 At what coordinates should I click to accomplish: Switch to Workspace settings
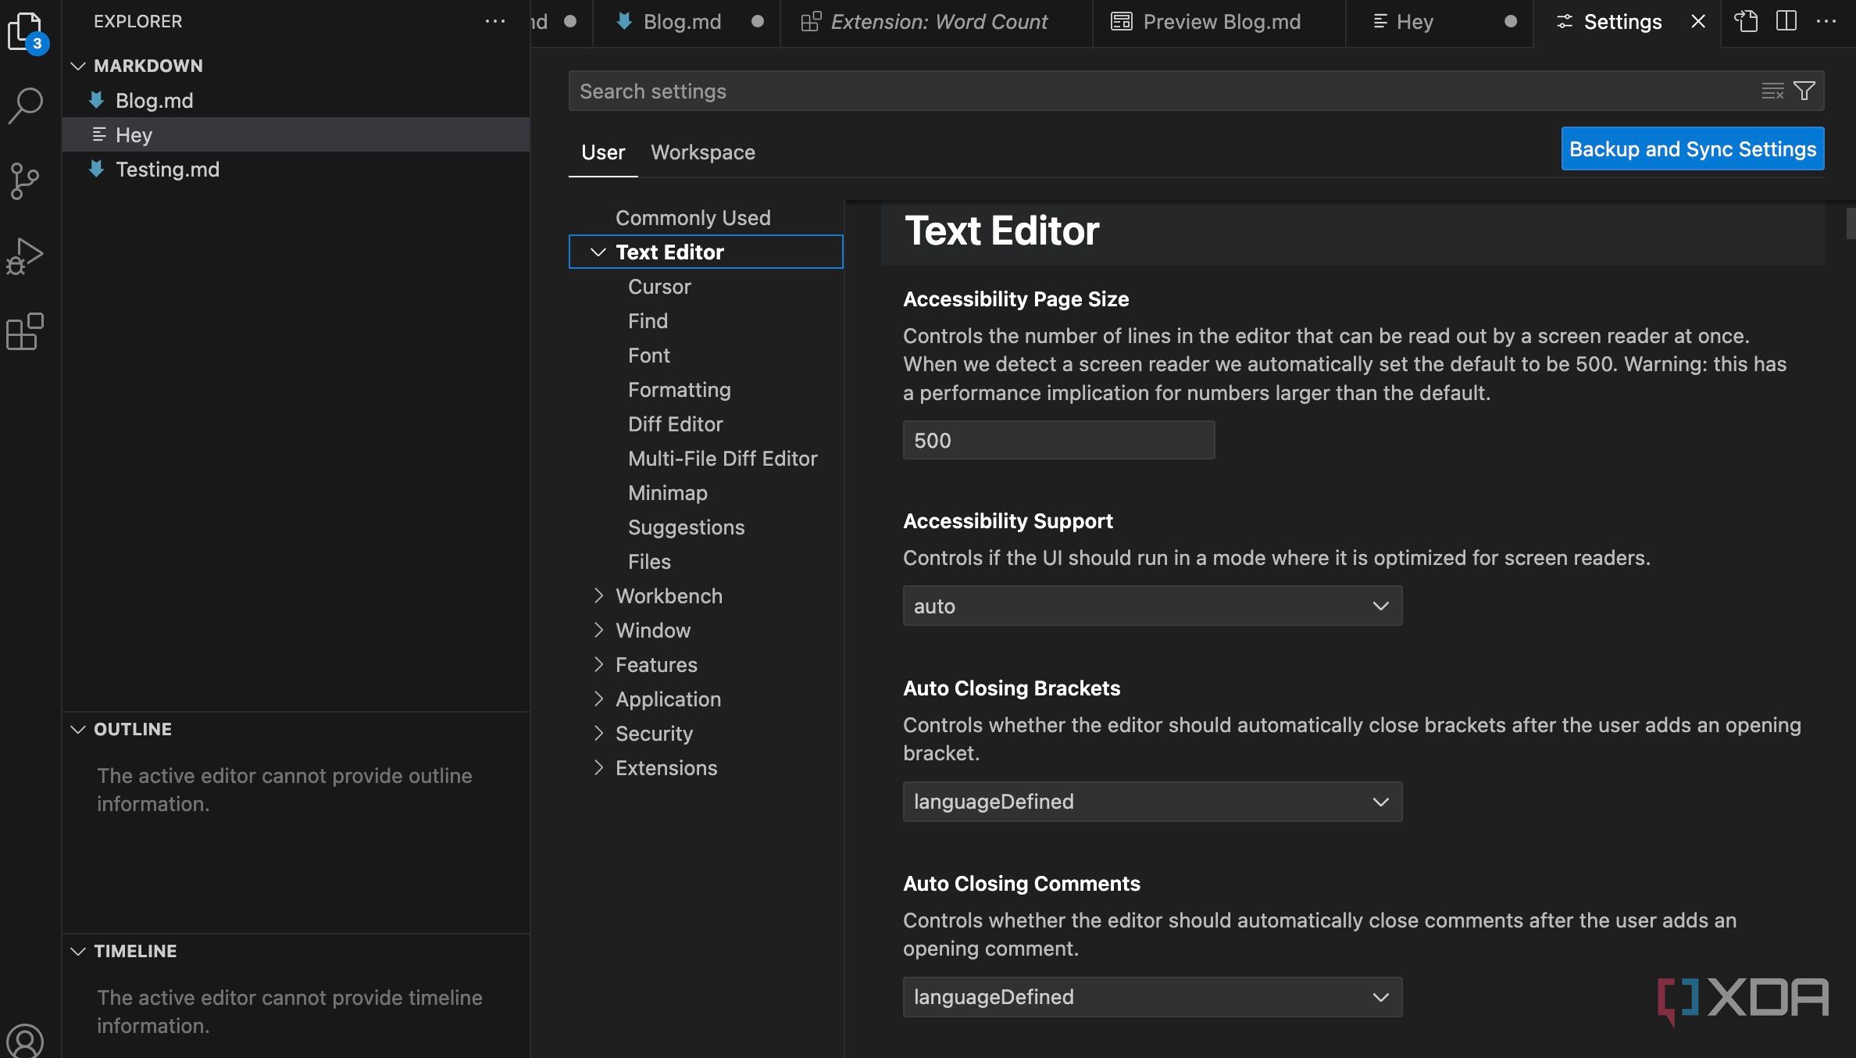[x=702, y=152]
